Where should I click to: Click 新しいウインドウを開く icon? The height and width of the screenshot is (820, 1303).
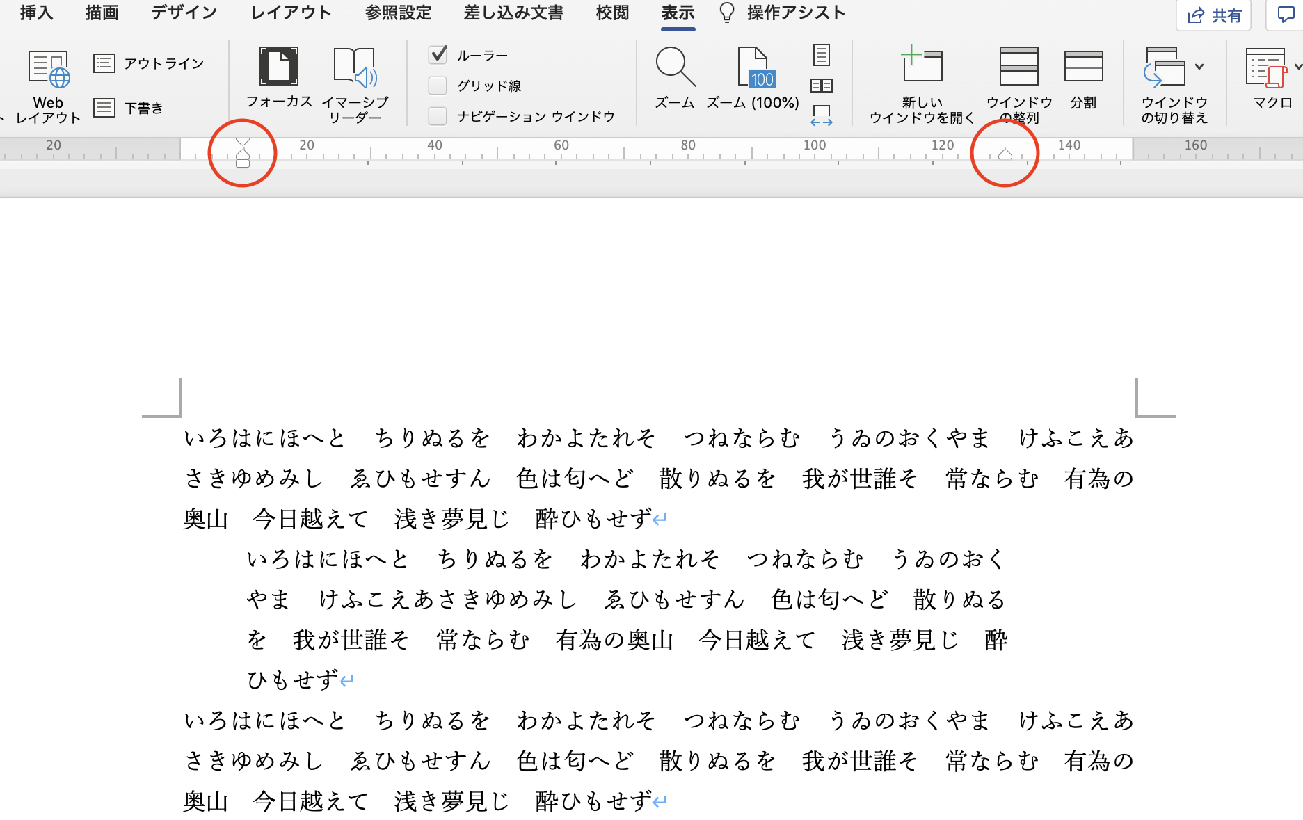point(922,82)
